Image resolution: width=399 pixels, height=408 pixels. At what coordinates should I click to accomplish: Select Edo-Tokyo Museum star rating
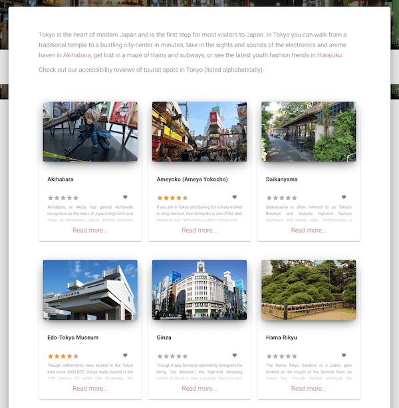pyautogui.click(x=63, y=356)
